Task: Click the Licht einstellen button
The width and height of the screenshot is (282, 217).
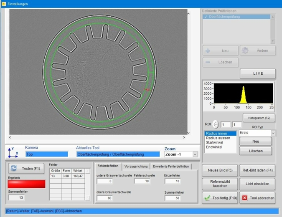Action: point(258,184)
